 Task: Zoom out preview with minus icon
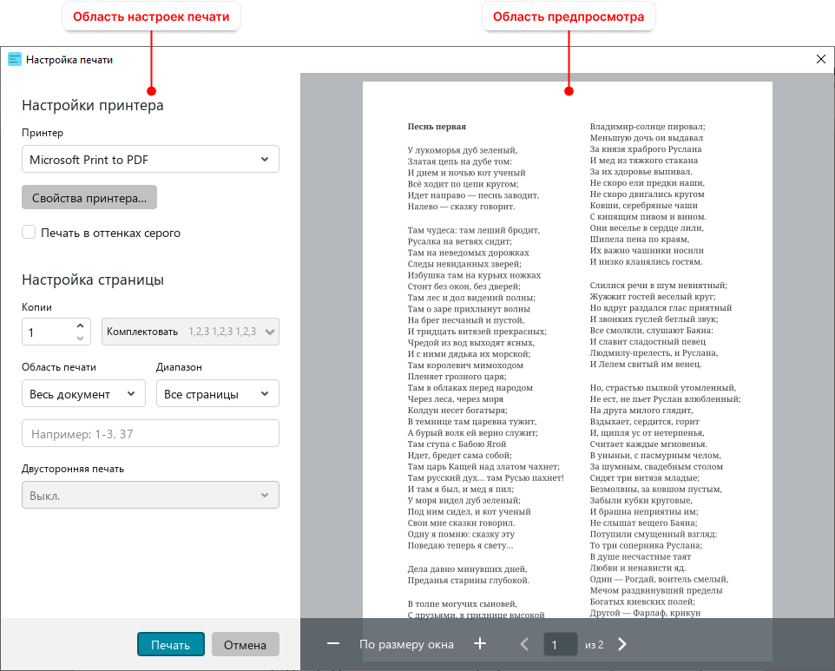pos(333,644)
